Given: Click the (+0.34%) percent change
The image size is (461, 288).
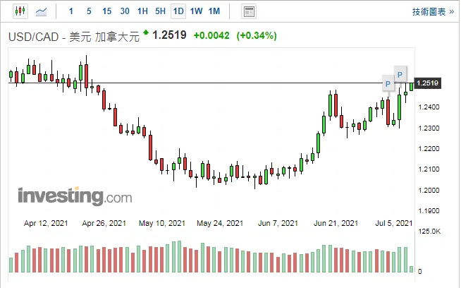Looking at the screenshot, I should click(257, 35).
